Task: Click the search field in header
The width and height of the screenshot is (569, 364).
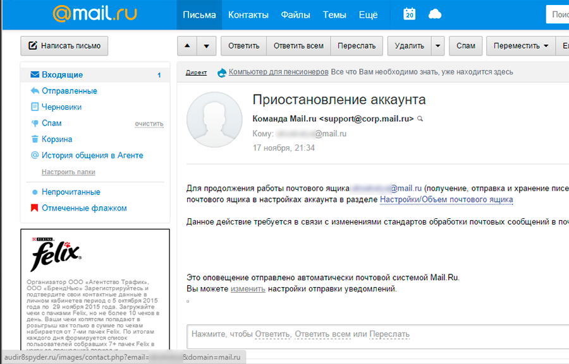Action: (558, 15)
